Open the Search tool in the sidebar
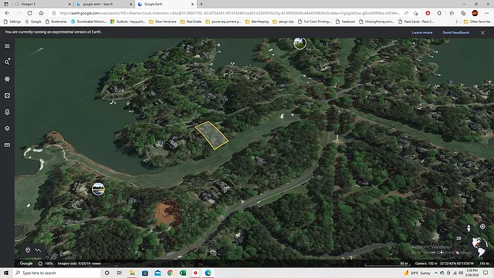 pos(7,62)
